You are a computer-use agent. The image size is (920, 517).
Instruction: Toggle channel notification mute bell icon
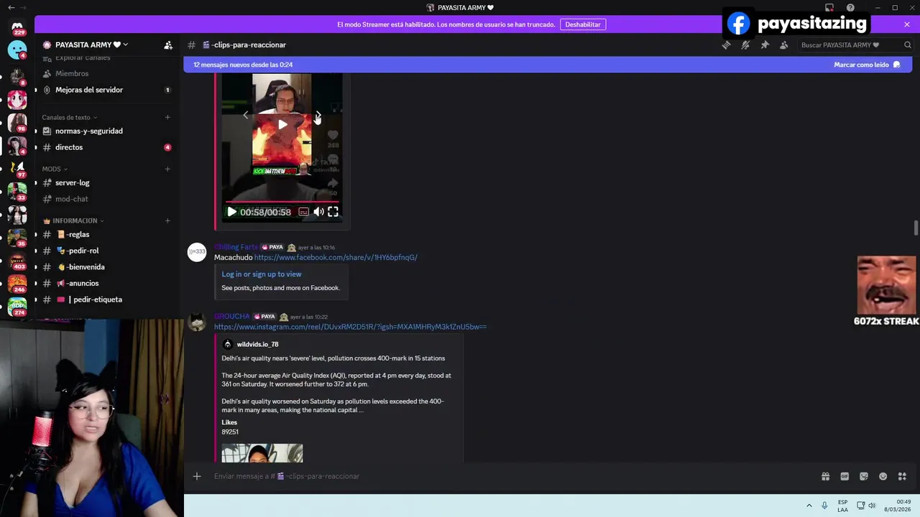point(745,45)
